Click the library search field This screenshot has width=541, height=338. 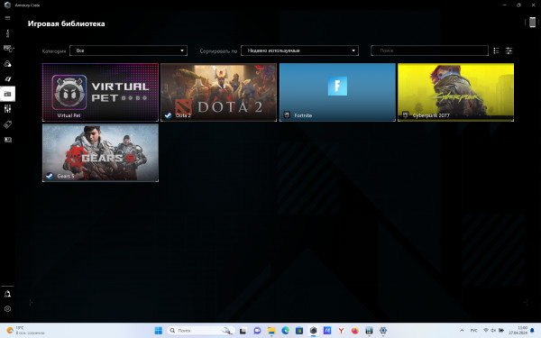[429, 50]
